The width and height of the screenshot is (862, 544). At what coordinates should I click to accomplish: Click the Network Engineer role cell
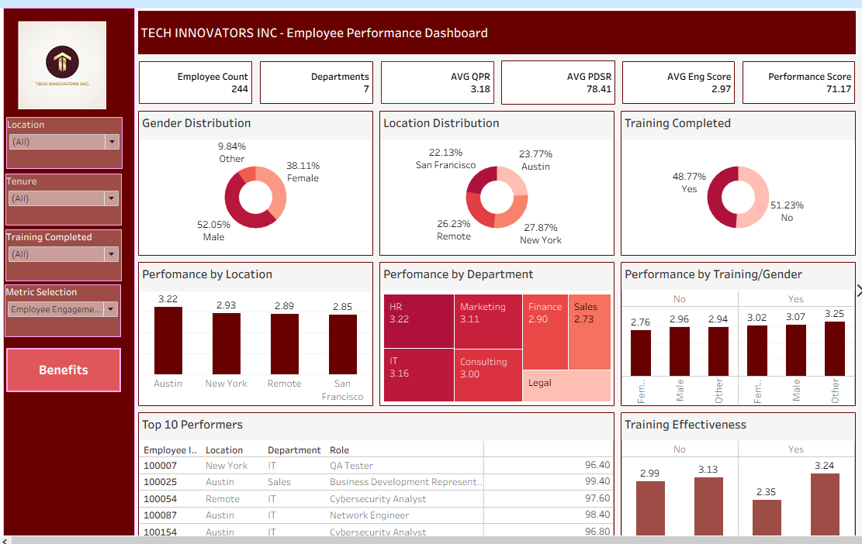[369, 515]
